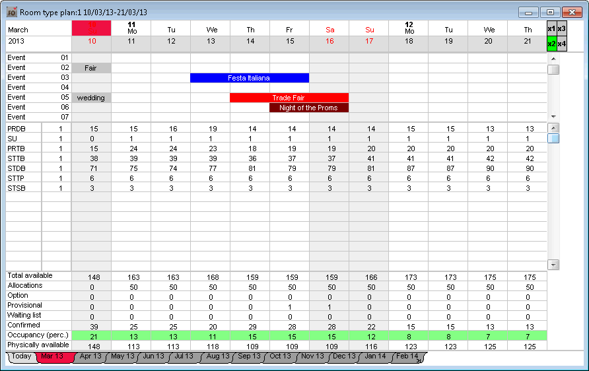The image size is (589, 371).
Task: Click the Fair event on March 10
Action: [x=91, y=68]
